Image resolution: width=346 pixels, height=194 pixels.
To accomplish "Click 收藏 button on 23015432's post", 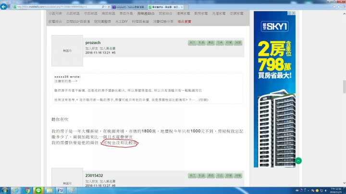I will pos(229,175).
